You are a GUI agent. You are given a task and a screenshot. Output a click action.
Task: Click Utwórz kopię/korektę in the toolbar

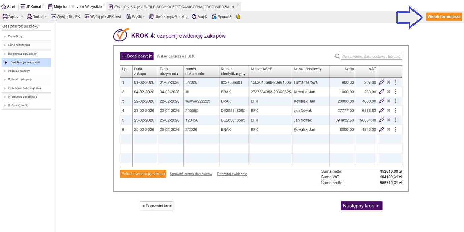pyautogui.click(x=168, y=17)
